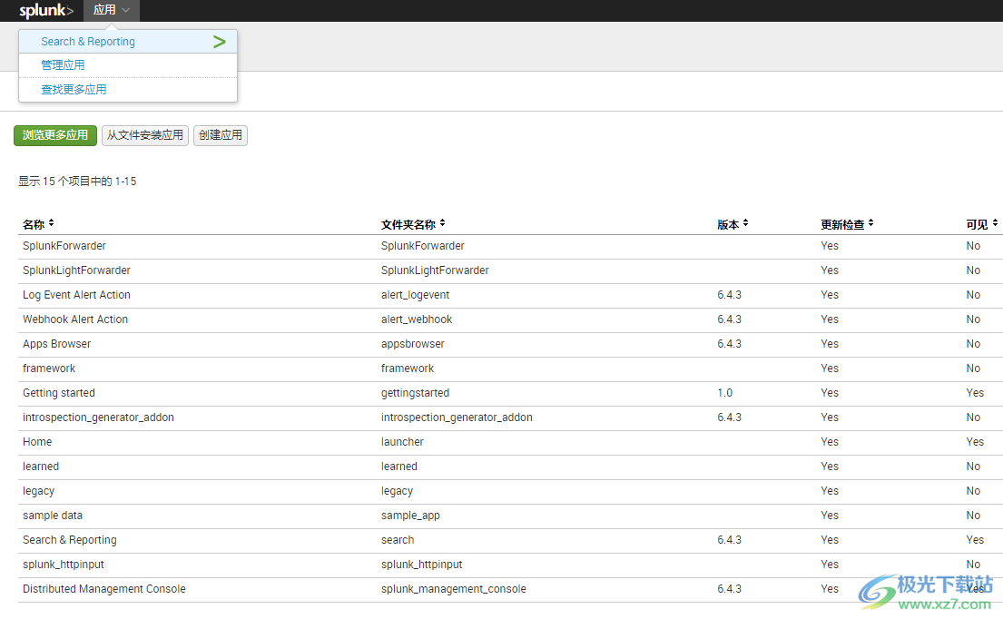Click Webhook Alert Action row name
The width and height of the screenshot is (1003, 619).
coord(75,319)
